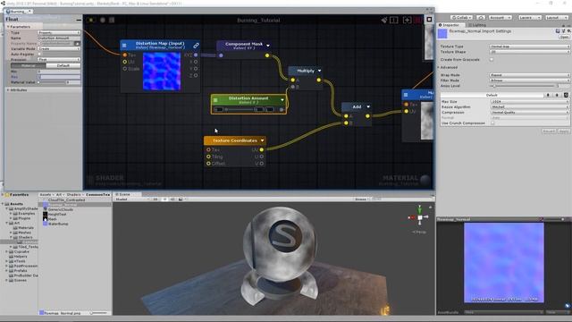Screen dimensions: 572x322
Task: Open the Precision dropdown
Action: (x=59, y=60)
